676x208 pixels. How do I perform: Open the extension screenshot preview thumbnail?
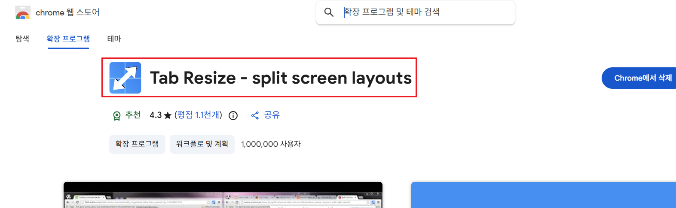(223, 195)
